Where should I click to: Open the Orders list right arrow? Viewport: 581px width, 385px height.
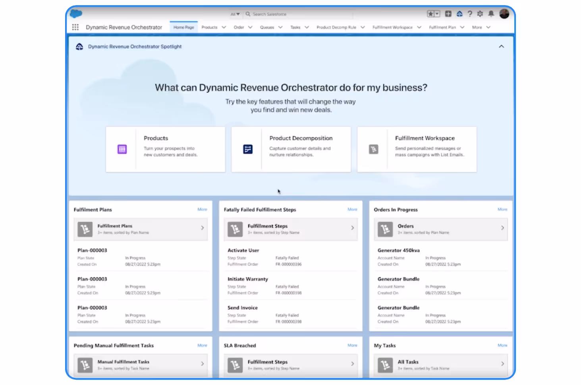[502, 228]
